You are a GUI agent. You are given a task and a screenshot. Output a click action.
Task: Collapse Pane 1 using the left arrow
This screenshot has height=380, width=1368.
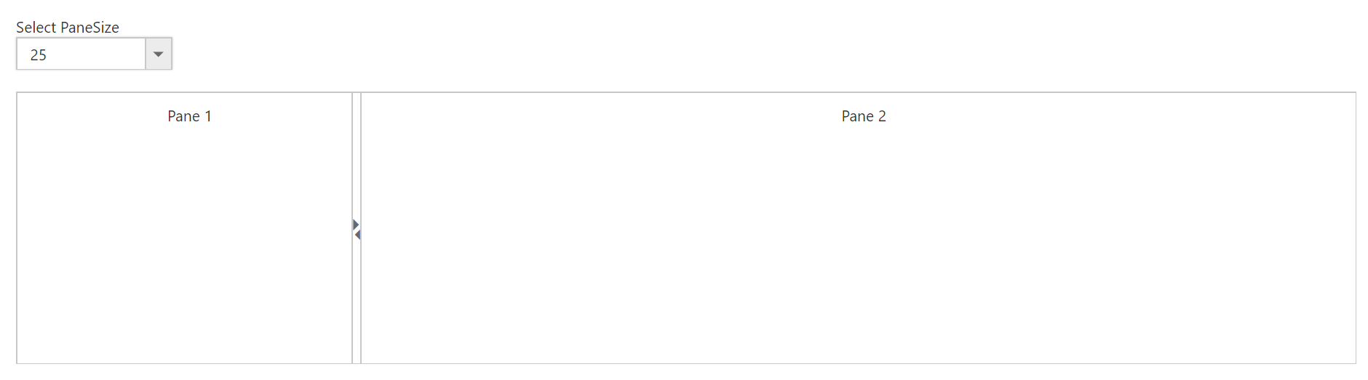point(357,235)
